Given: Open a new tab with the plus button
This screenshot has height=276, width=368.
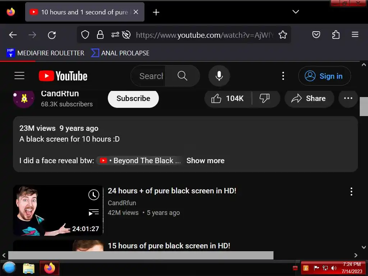Looking at the screenshot, I should (x=156, y=12).
